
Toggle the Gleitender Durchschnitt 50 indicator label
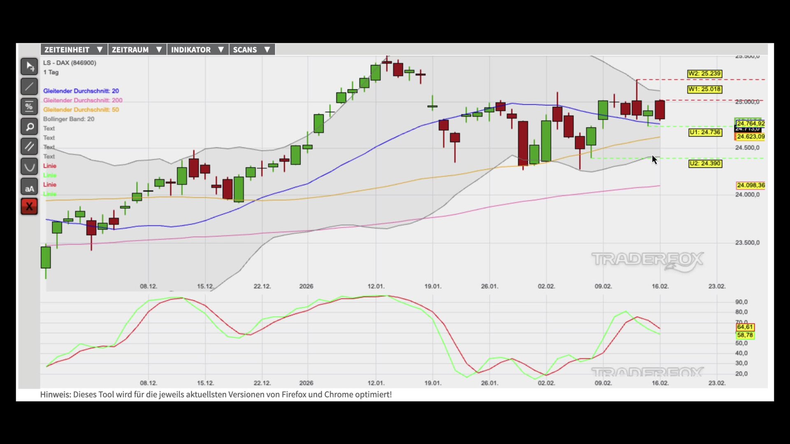81,110
